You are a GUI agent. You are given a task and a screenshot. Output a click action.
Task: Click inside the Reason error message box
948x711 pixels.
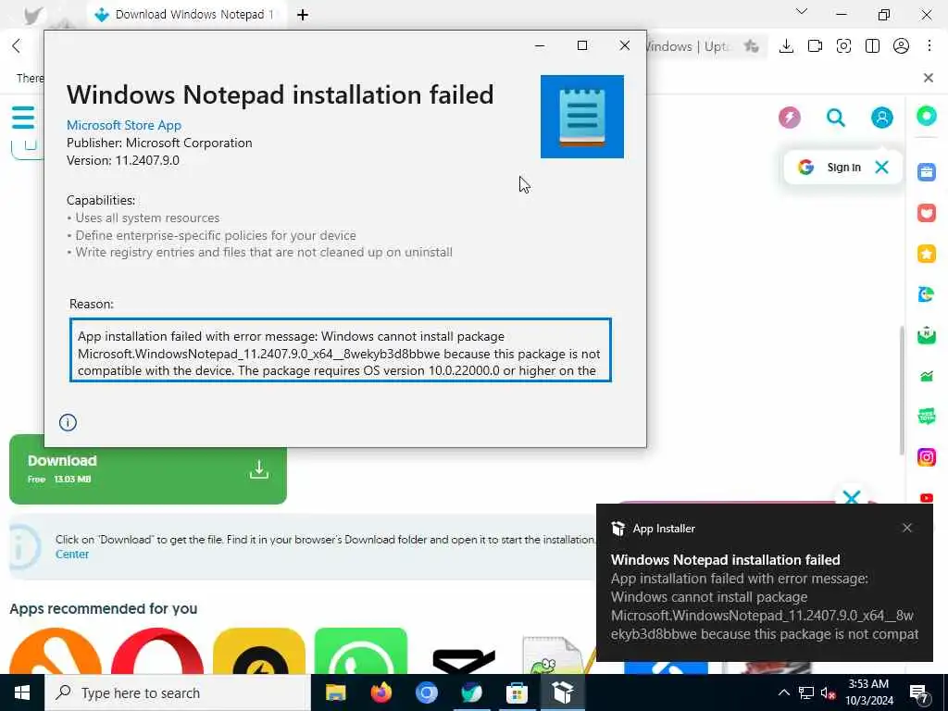click(x=341, y=350)
